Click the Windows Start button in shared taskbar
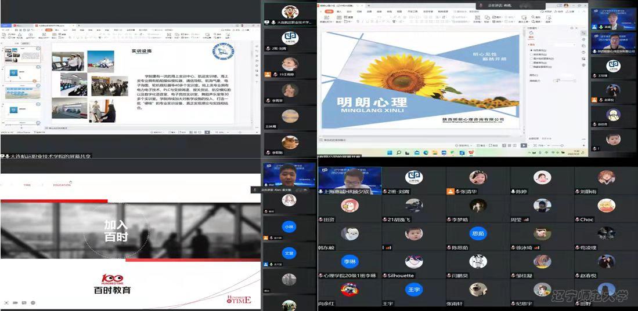The width and height of the screenshot is (638, 311). [x=390, y=153]
